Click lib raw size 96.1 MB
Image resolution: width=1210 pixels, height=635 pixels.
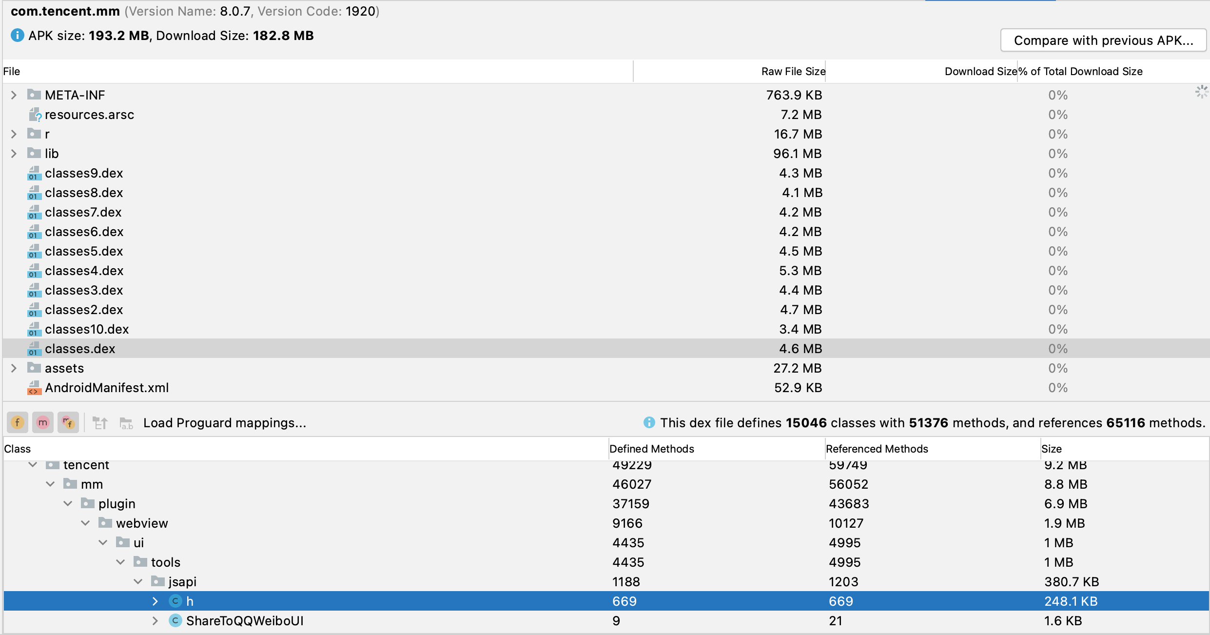coord(798,154)
